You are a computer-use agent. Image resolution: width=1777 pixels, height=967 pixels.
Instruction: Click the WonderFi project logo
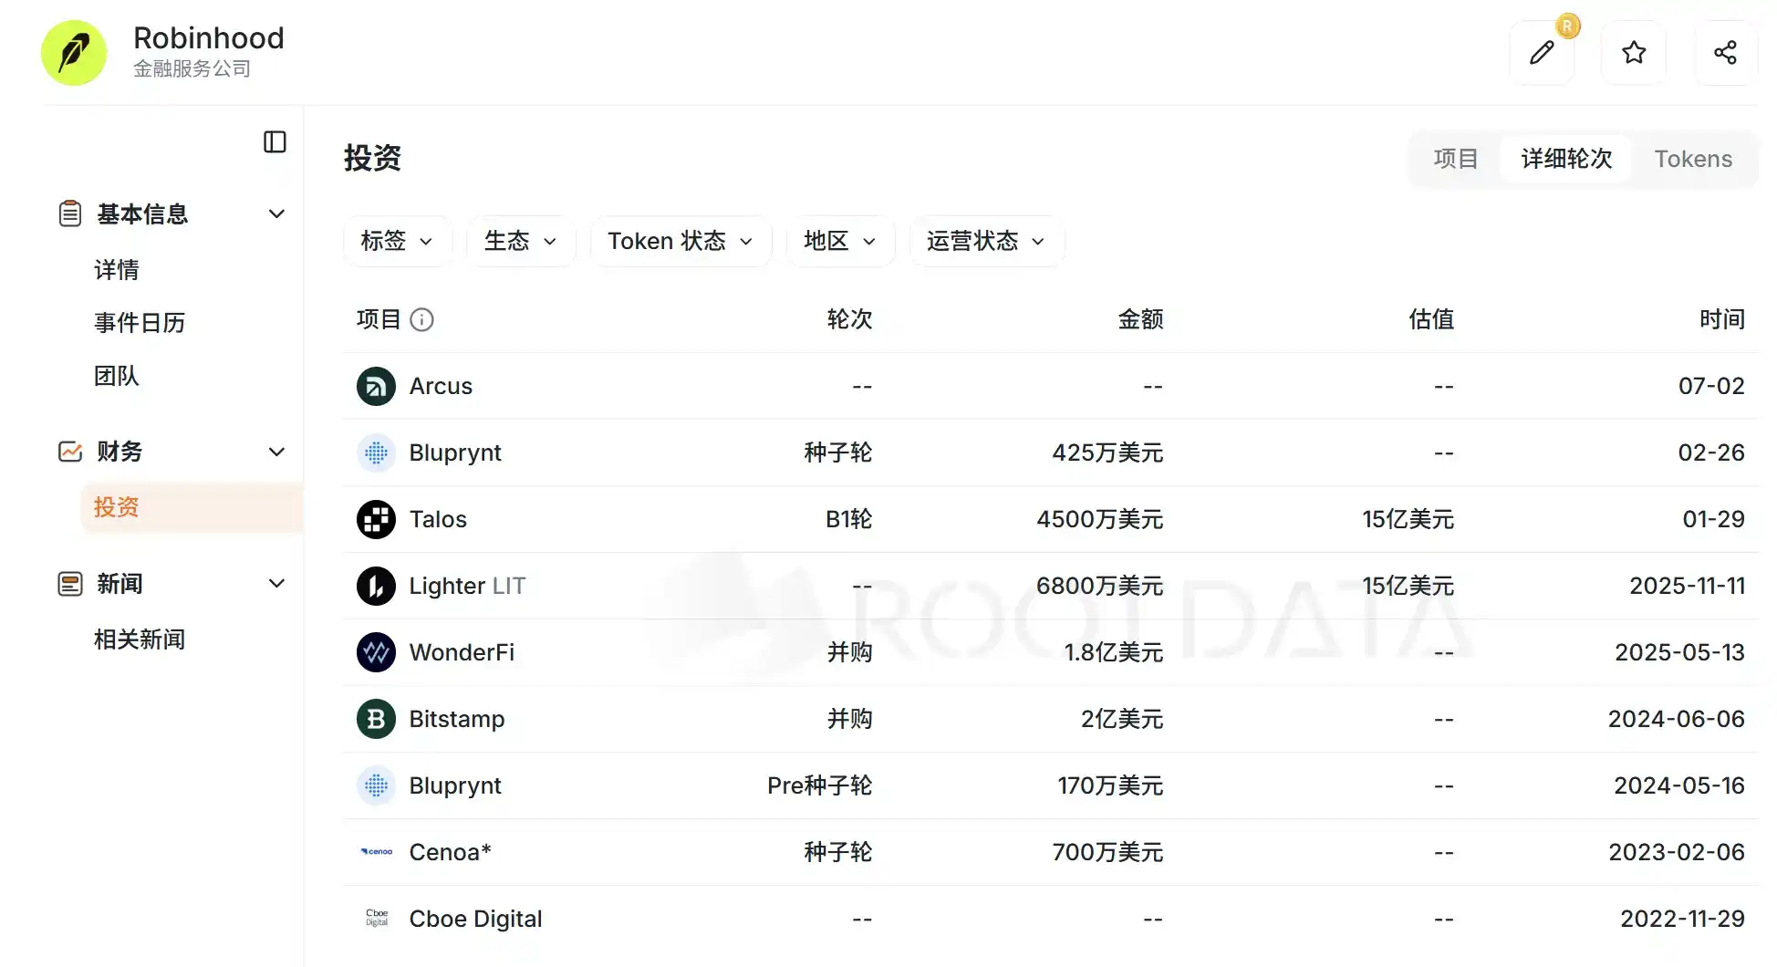(x=376, y=652)
